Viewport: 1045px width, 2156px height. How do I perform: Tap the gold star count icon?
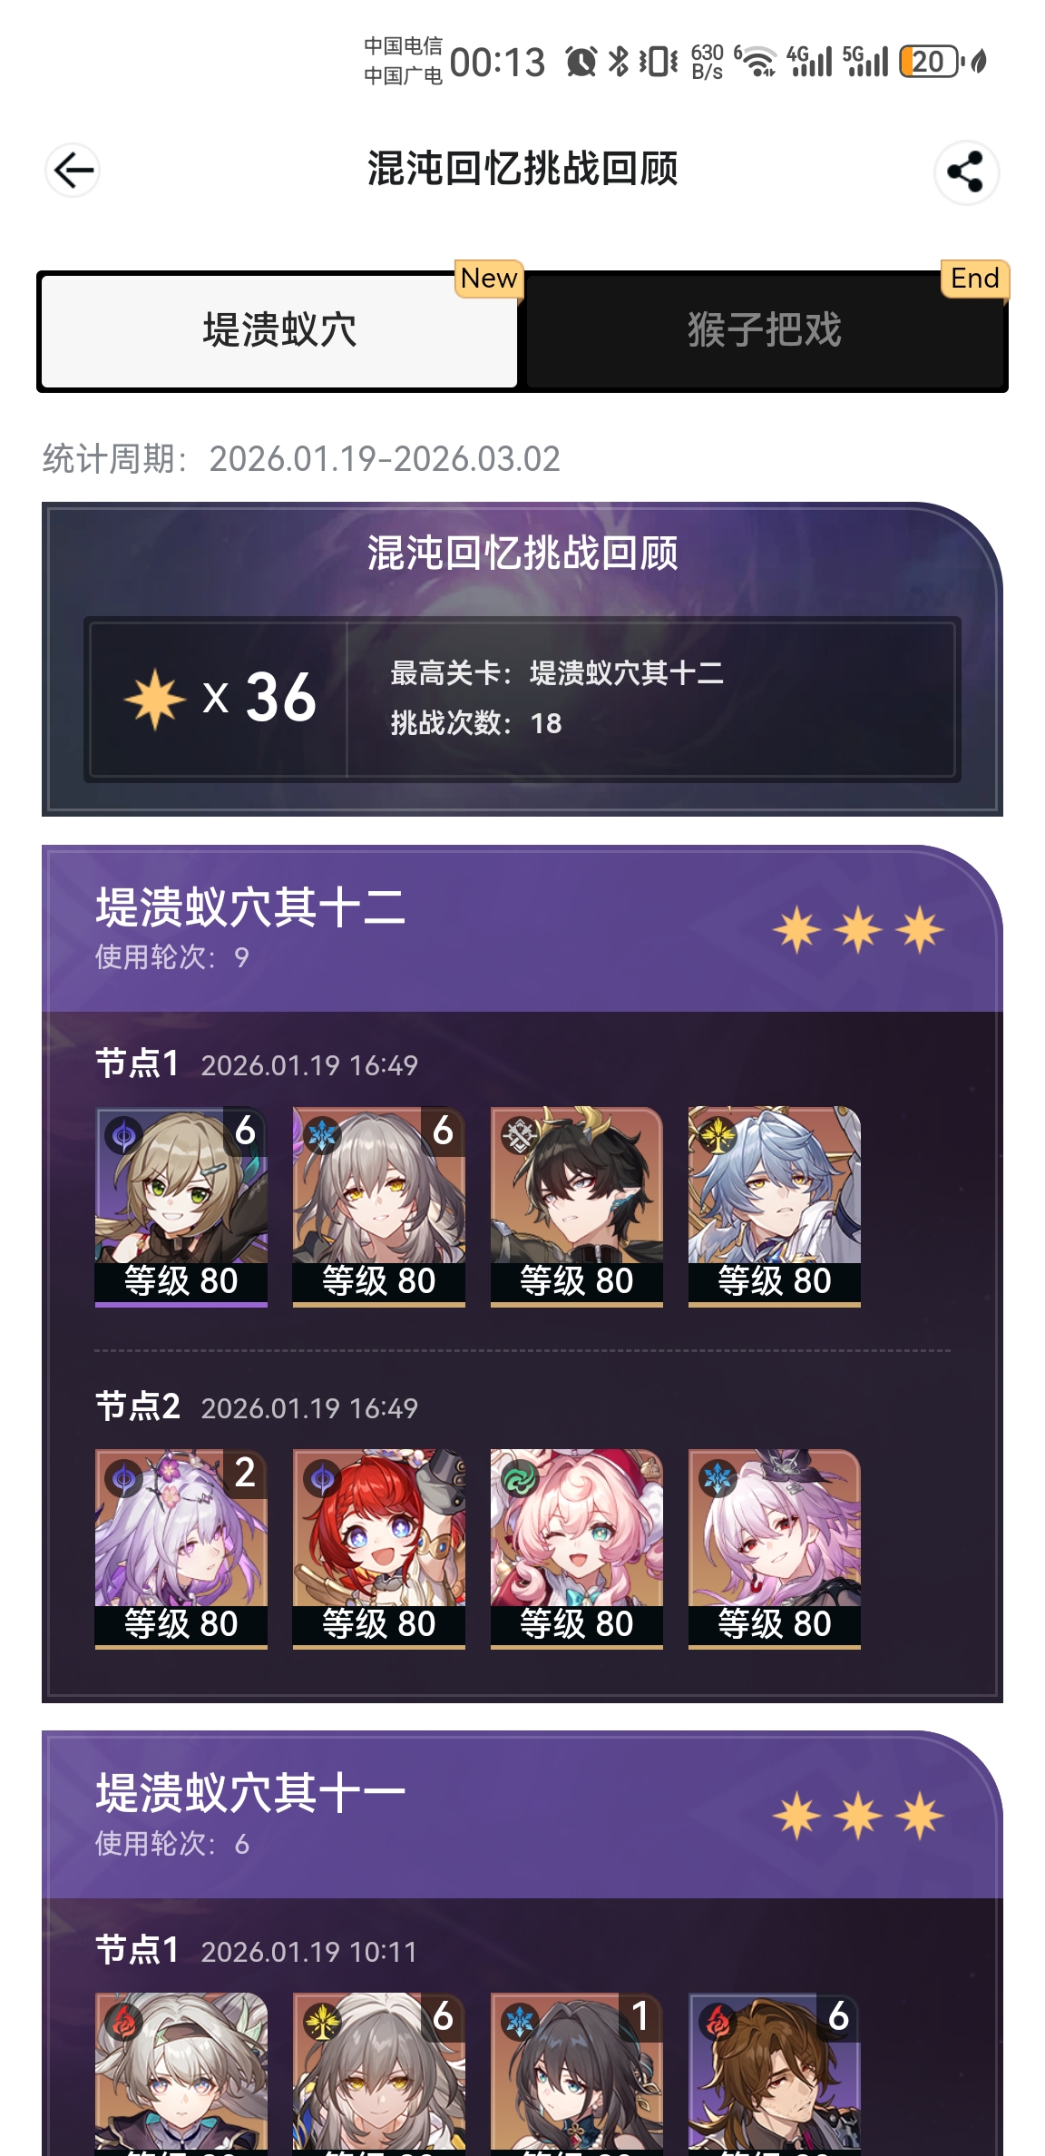coord(155,699)
